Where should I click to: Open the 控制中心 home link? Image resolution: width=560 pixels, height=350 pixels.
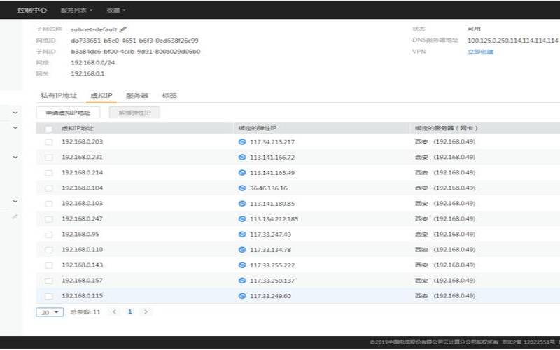click(30, 10)
